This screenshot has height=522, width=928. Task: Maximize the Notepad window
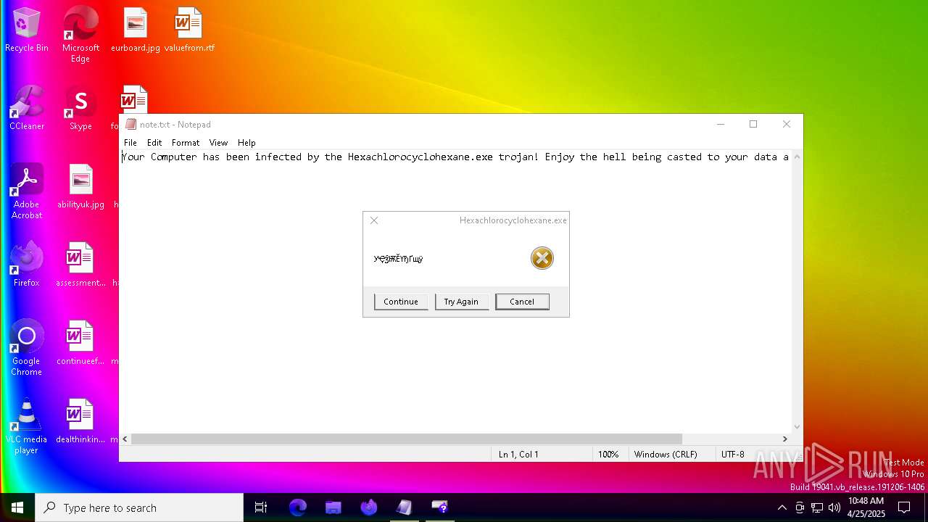click(753, 125)
